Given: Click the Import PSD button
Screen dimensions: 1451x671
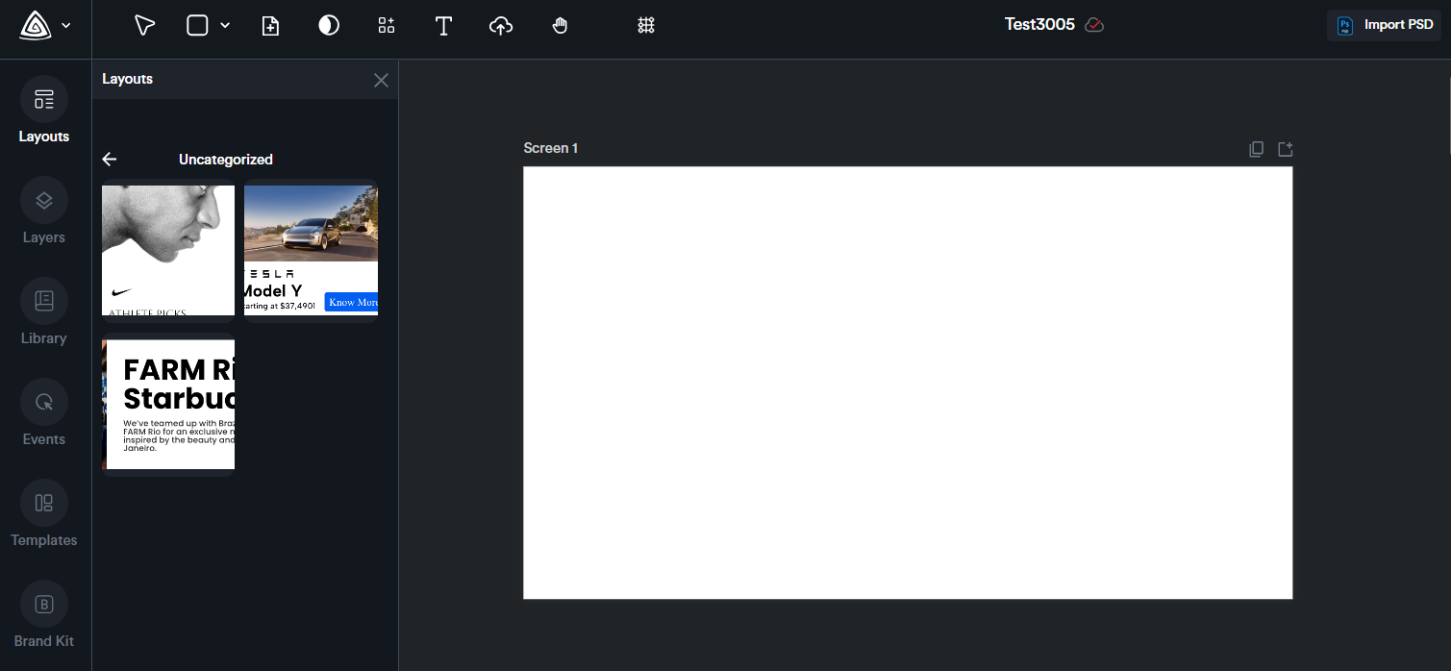Looking at the screenshot, I should (1384, 25).
